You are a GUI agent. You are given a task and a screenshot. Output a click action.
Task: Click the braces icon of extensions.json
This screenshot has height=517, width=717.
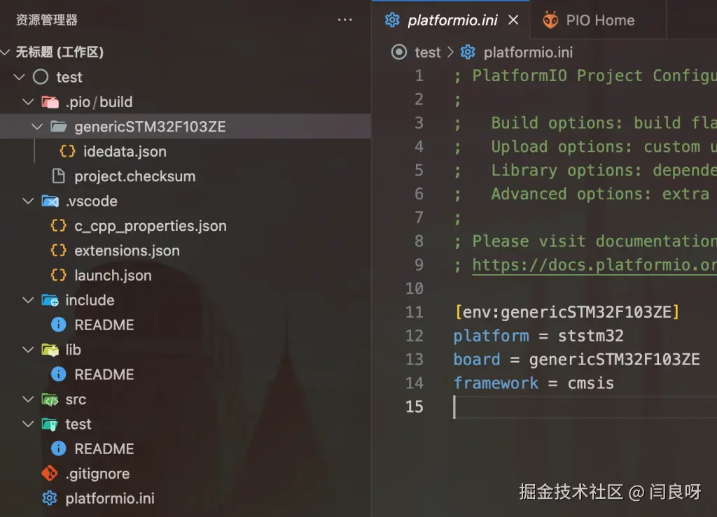pyautogui.click(x=59, y=250)
